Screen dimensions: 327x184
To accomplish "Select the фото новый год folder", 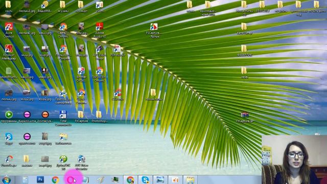I will [298, 8].
